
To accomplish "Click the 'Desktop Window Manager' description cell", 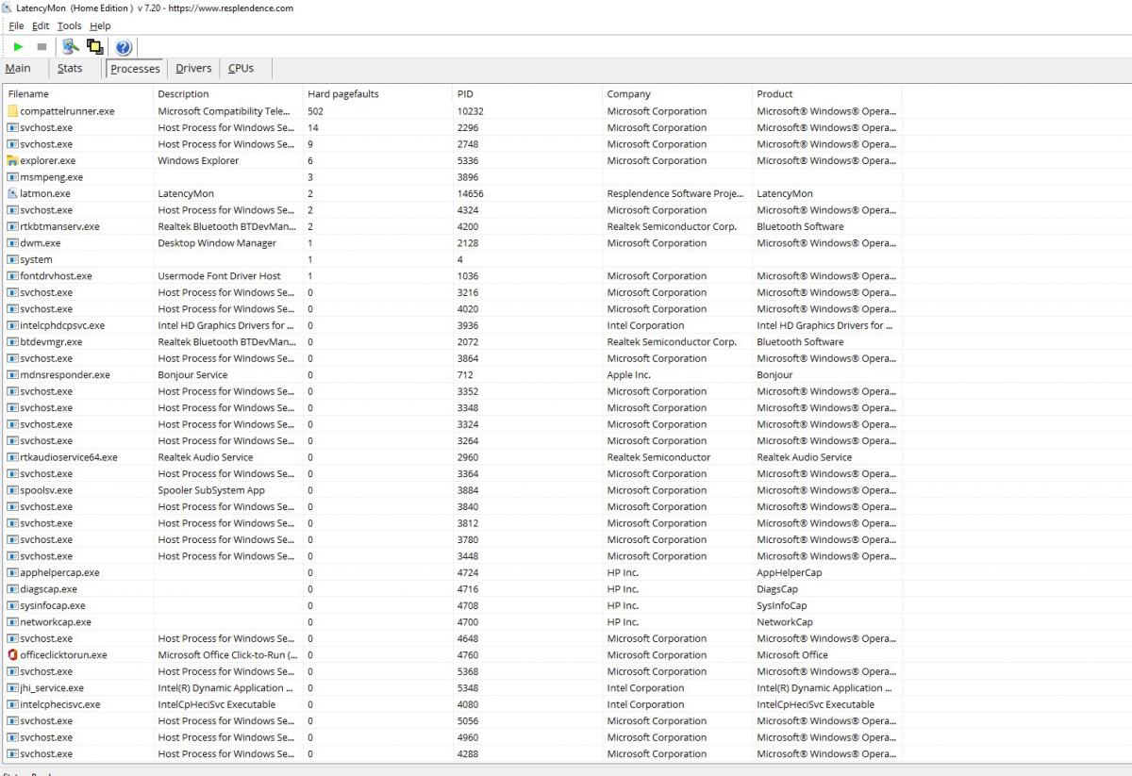I will (x=217, y=243).
